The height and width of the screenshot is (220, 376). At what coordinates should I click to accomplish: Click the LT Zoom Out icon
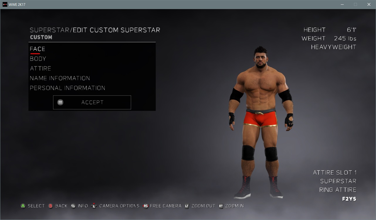[187, 206]
